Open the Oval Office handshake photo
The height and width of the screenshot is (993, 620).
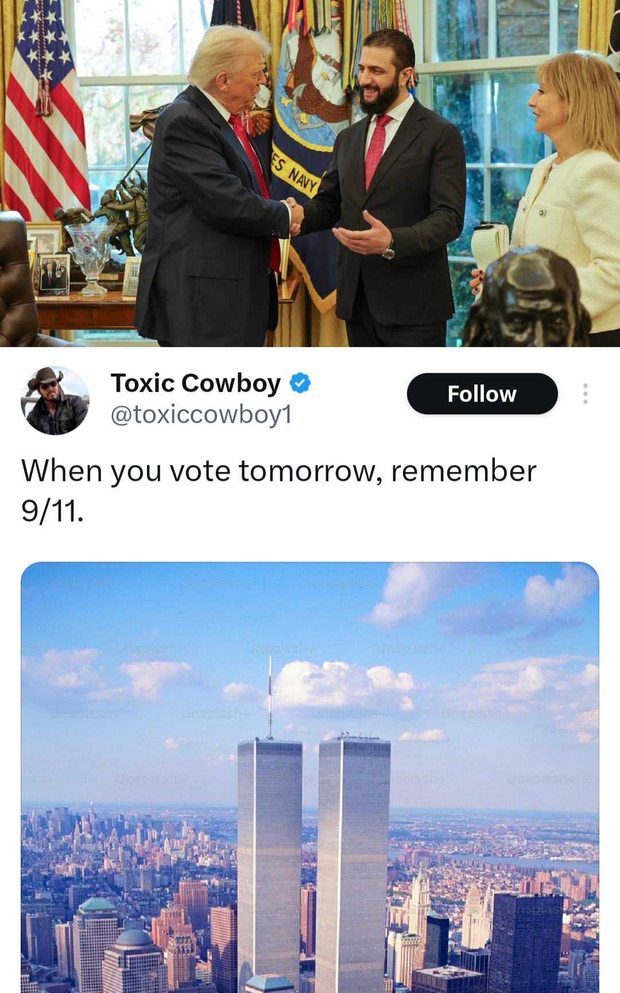310,173
